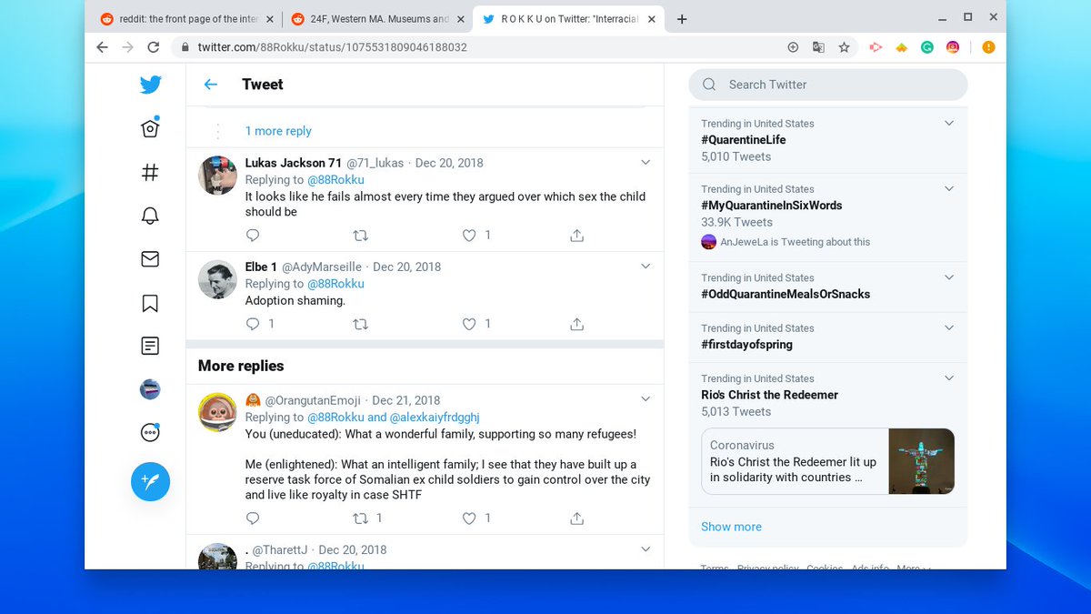Expand options for #QuarantineLife trend

(x=949, y=123)
